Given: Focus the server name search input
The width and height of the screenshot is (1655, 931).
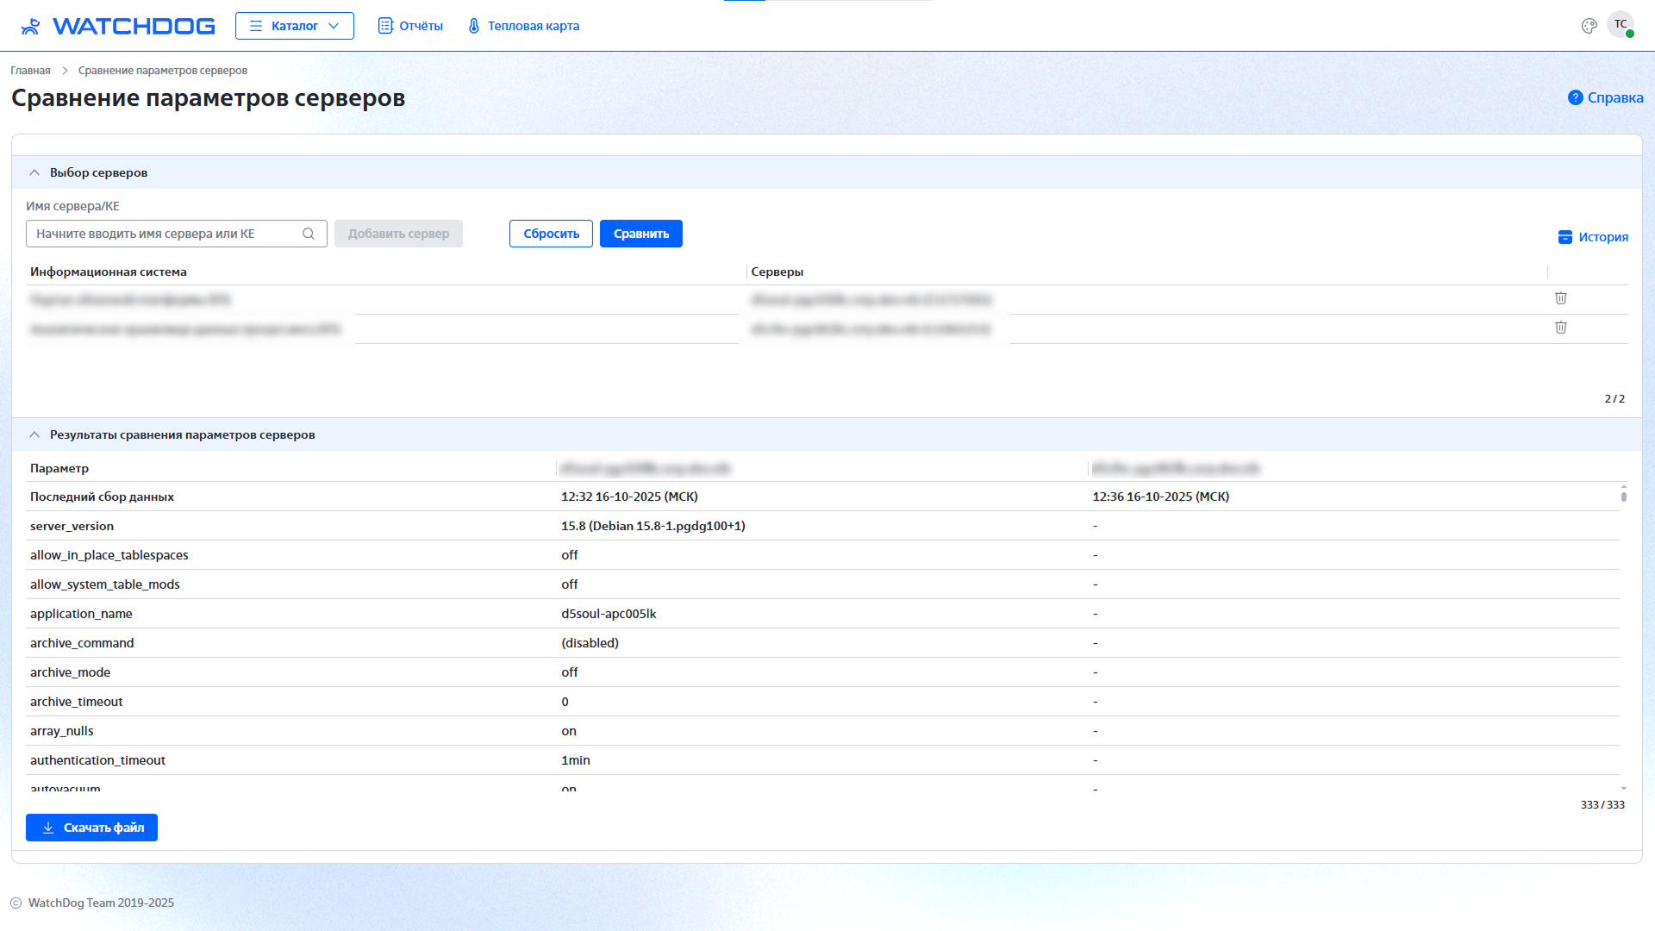Looking at the screenshot, I should [x=164, y=234].
